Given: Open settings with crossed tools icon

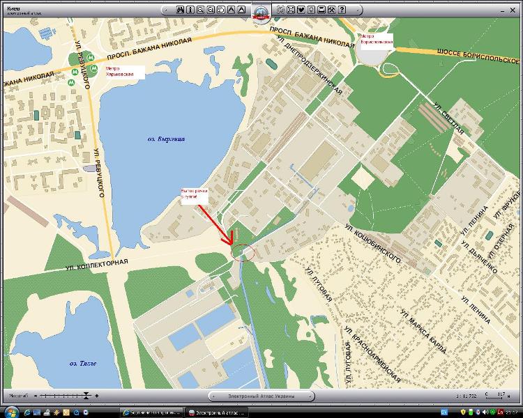Looking at the screenshot, I should click(331, 10).
